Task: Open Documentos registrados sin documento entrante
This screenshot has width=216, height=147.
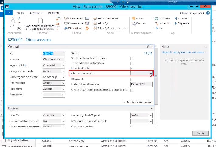Action: tap(40, 24)
